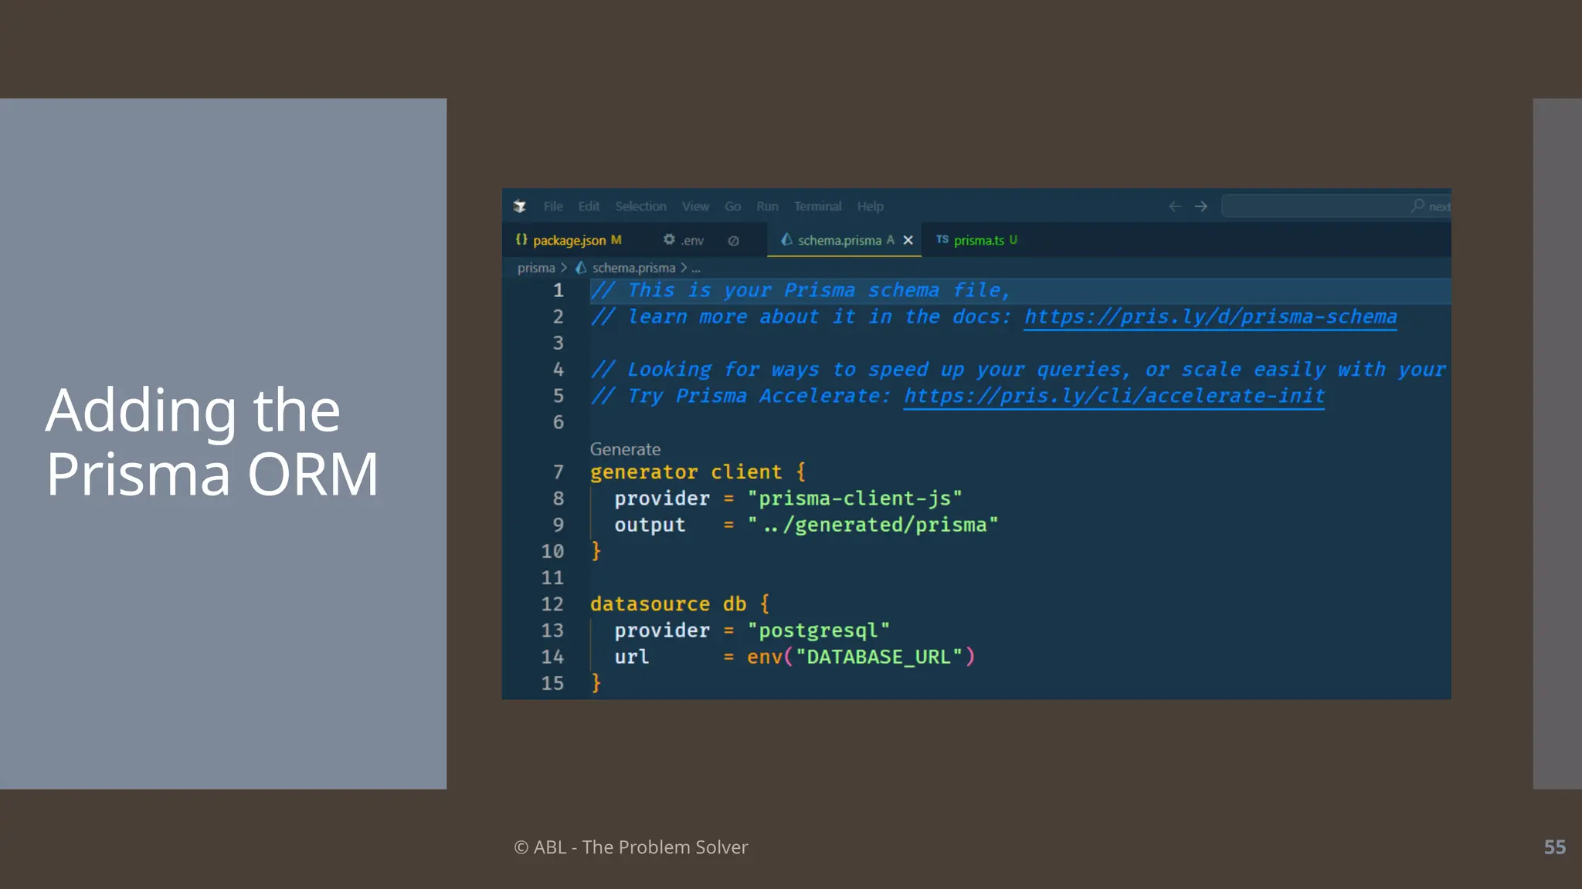
Task: Click the Generate code lens
Action: coord(625,449)
